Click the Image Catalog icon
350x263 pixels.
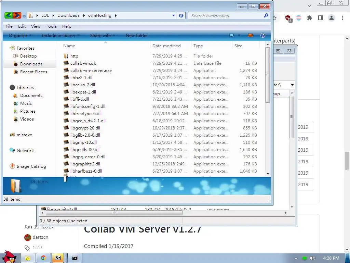point(12,166)
